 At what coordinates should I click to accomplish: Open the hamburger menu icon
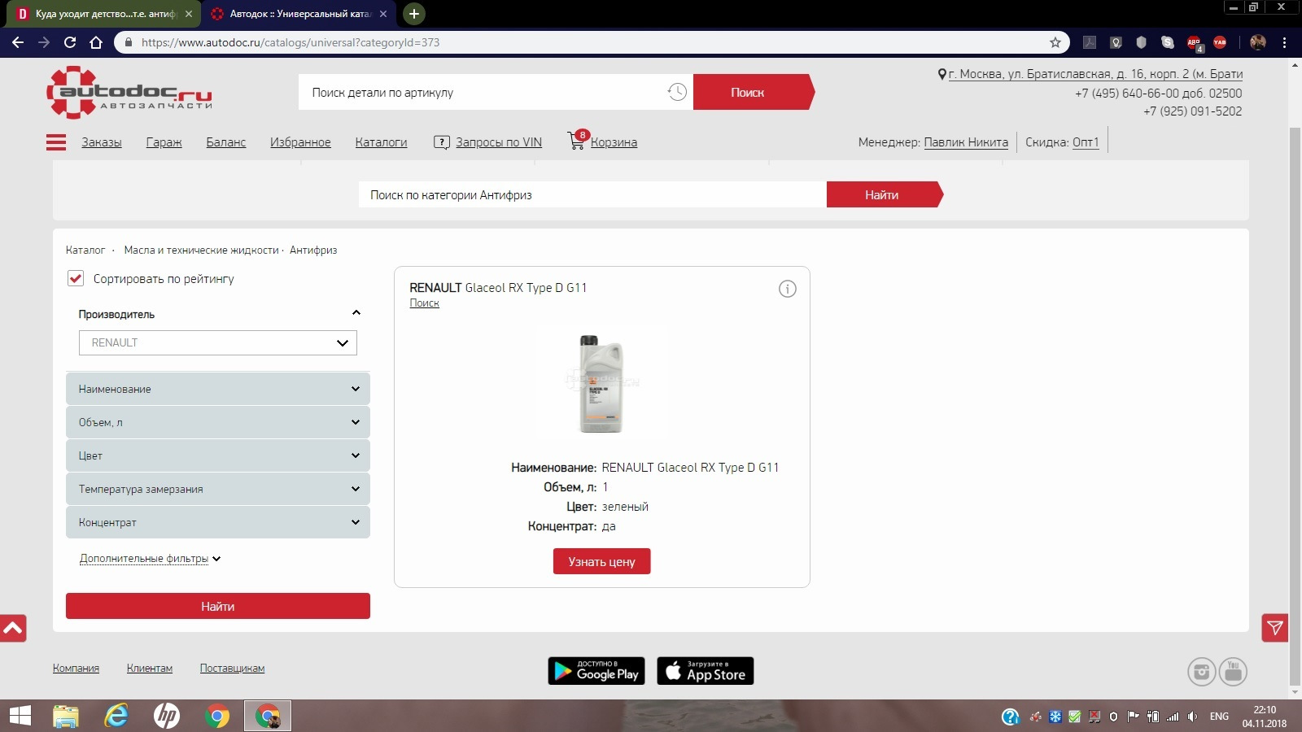[56, 142]
